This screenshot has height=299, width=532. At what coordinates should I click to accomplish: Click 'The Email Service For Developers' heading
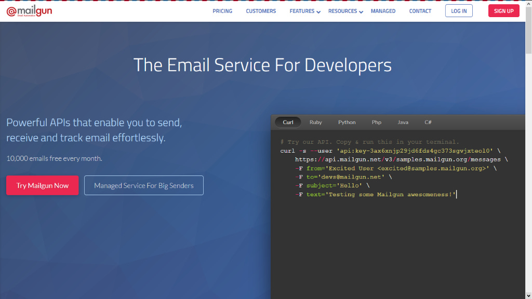pyautogui.click(x=262, y=65)
